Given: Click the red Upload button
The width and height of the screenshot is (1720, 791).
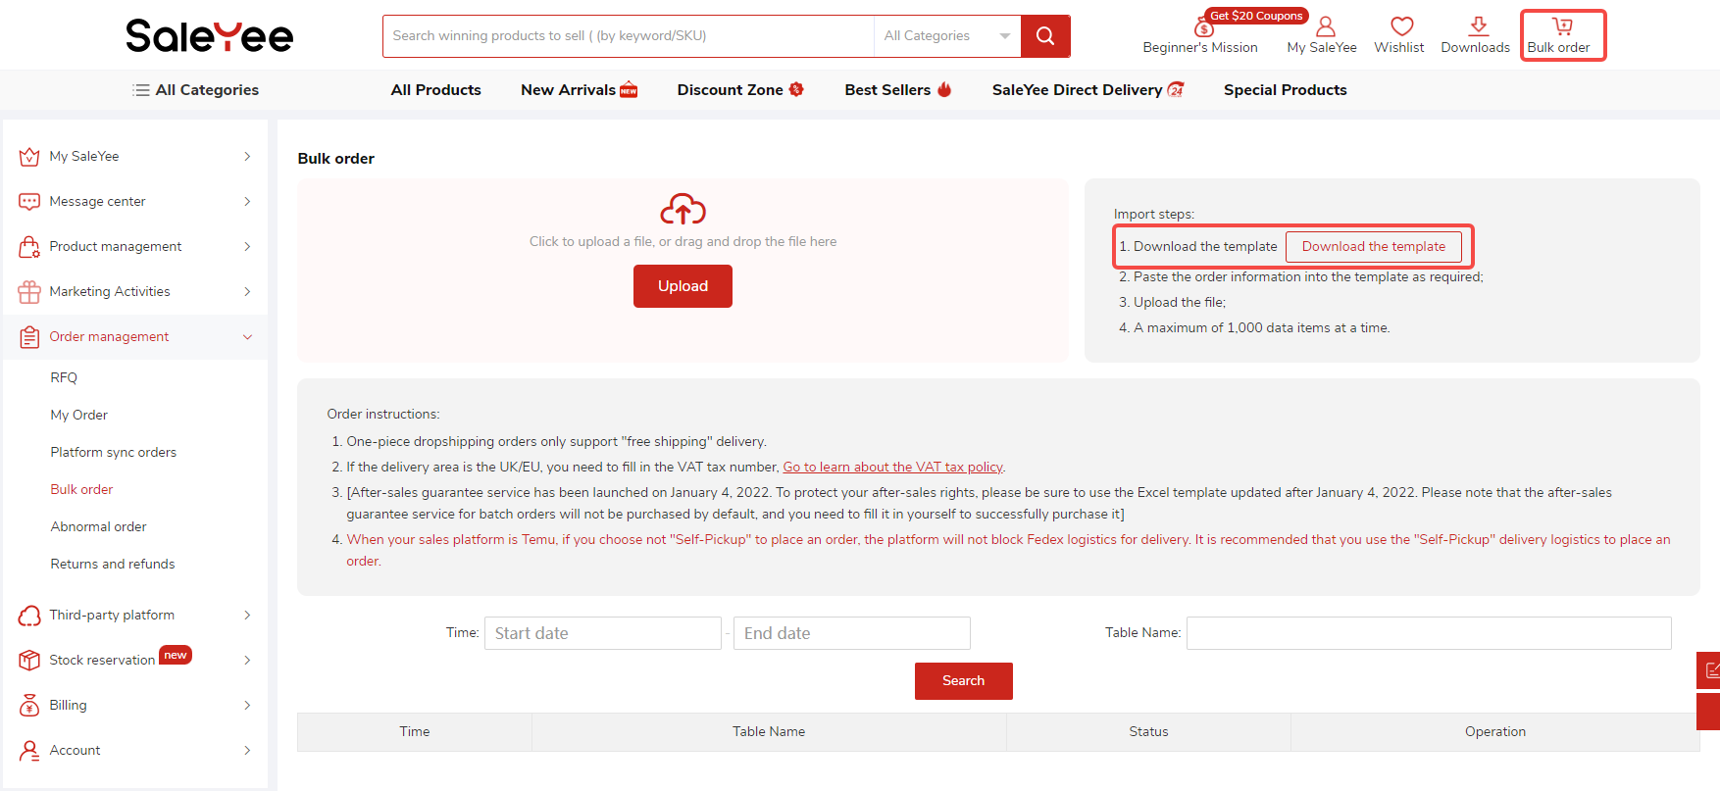Looking at the screenshot, I should tap(683, 286).
